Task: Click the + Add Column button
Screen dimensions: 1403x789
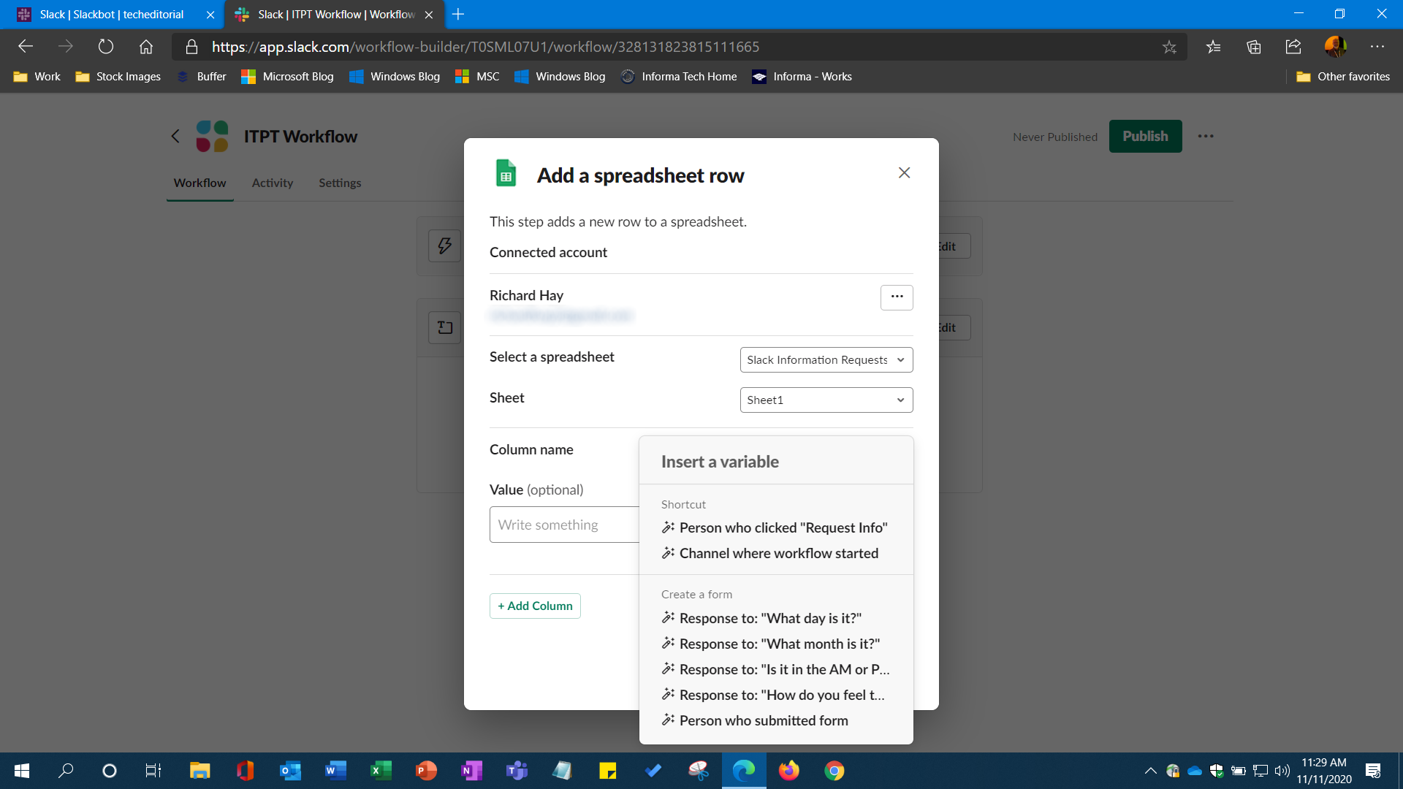Action: [x=535, y=606]
